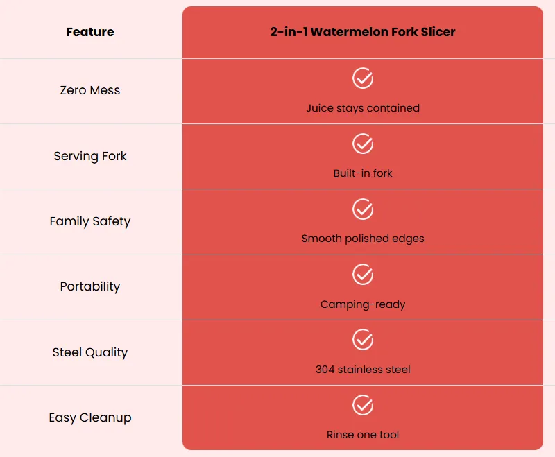Click the Easy Cleanup row label
Screen dimensions: 555x457
(90, 417)
